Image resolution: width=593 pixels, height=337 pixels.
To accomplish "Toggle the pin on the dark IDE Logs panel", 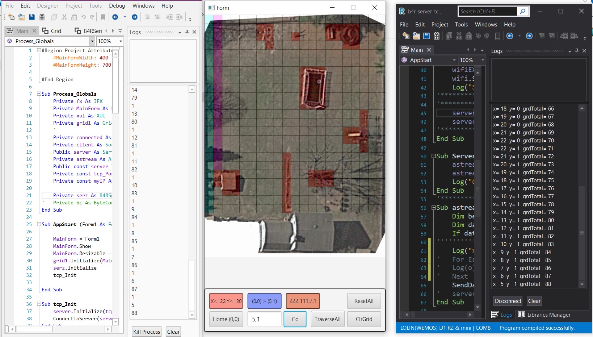I will (577, 51).
